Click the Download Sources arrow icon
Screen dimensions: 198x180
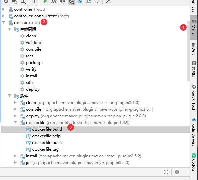[x=24, y=1]
